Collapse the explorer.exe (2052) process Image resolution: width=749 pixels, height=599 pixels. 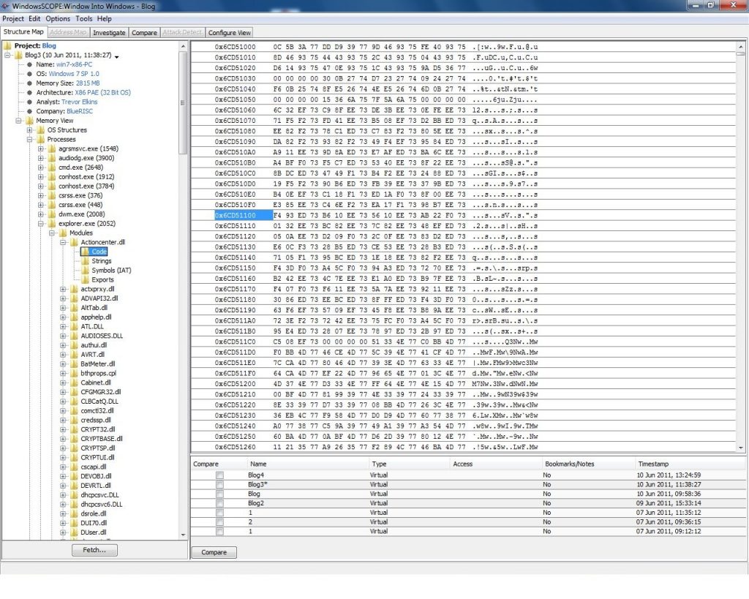point(41,224)
